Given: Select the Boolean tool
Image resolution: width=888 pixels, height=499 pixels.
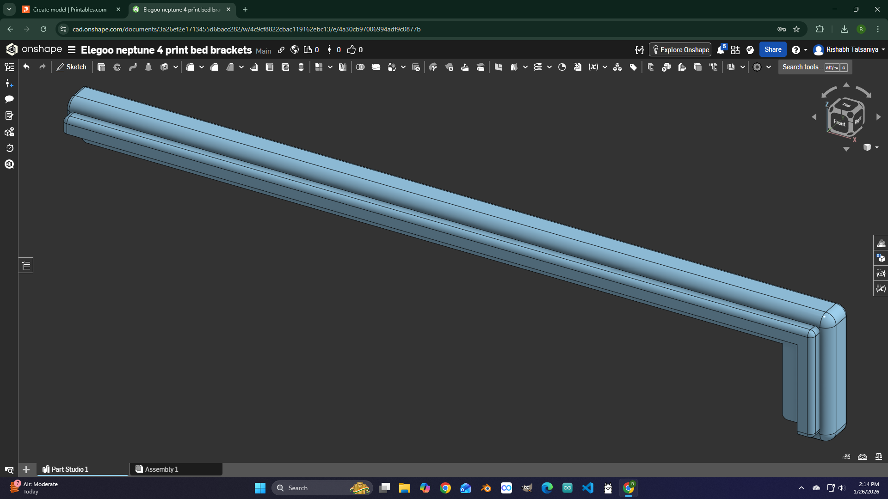Looking at the screenshot, I should point(360,67).
